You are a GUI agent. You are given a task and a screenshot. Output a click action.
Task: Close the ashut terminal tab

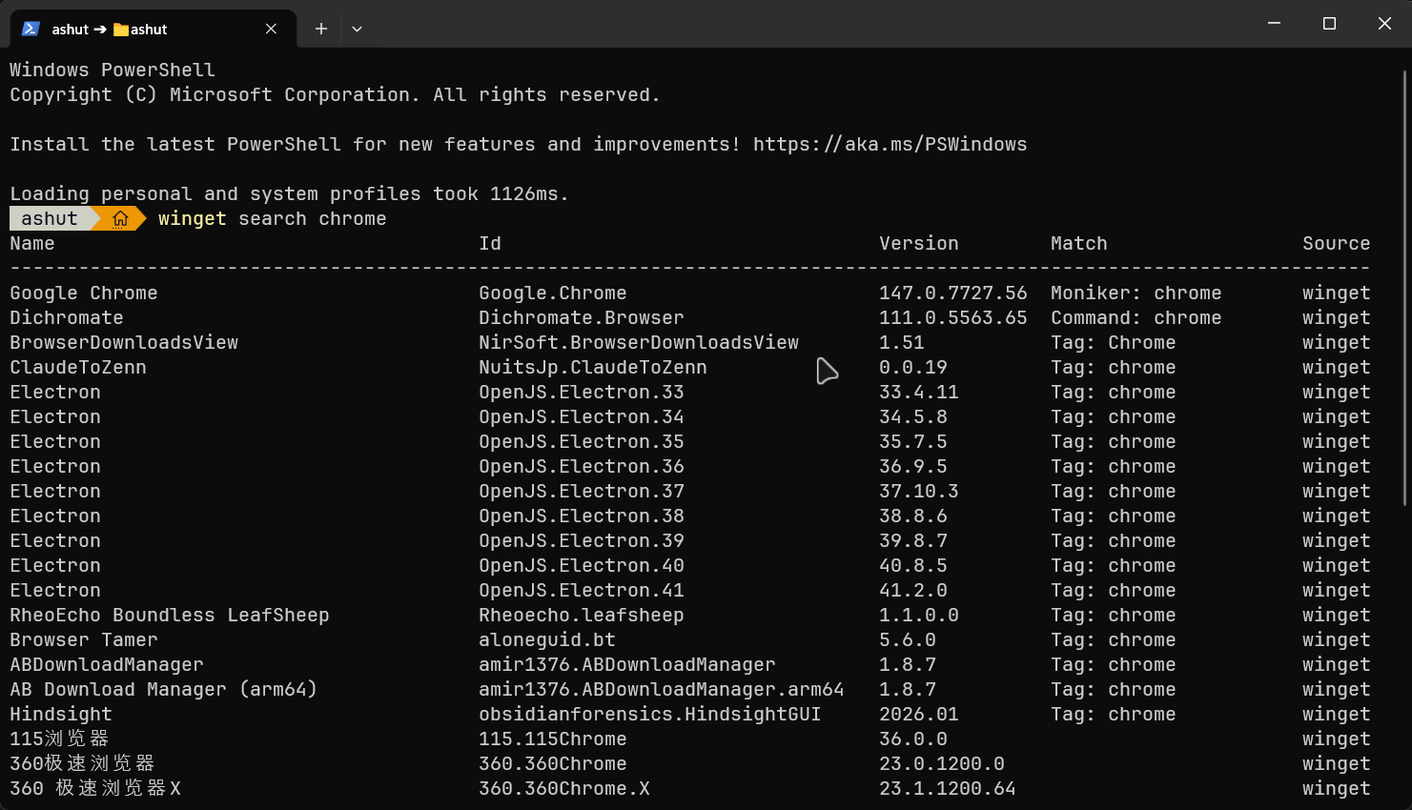(271, 29)
